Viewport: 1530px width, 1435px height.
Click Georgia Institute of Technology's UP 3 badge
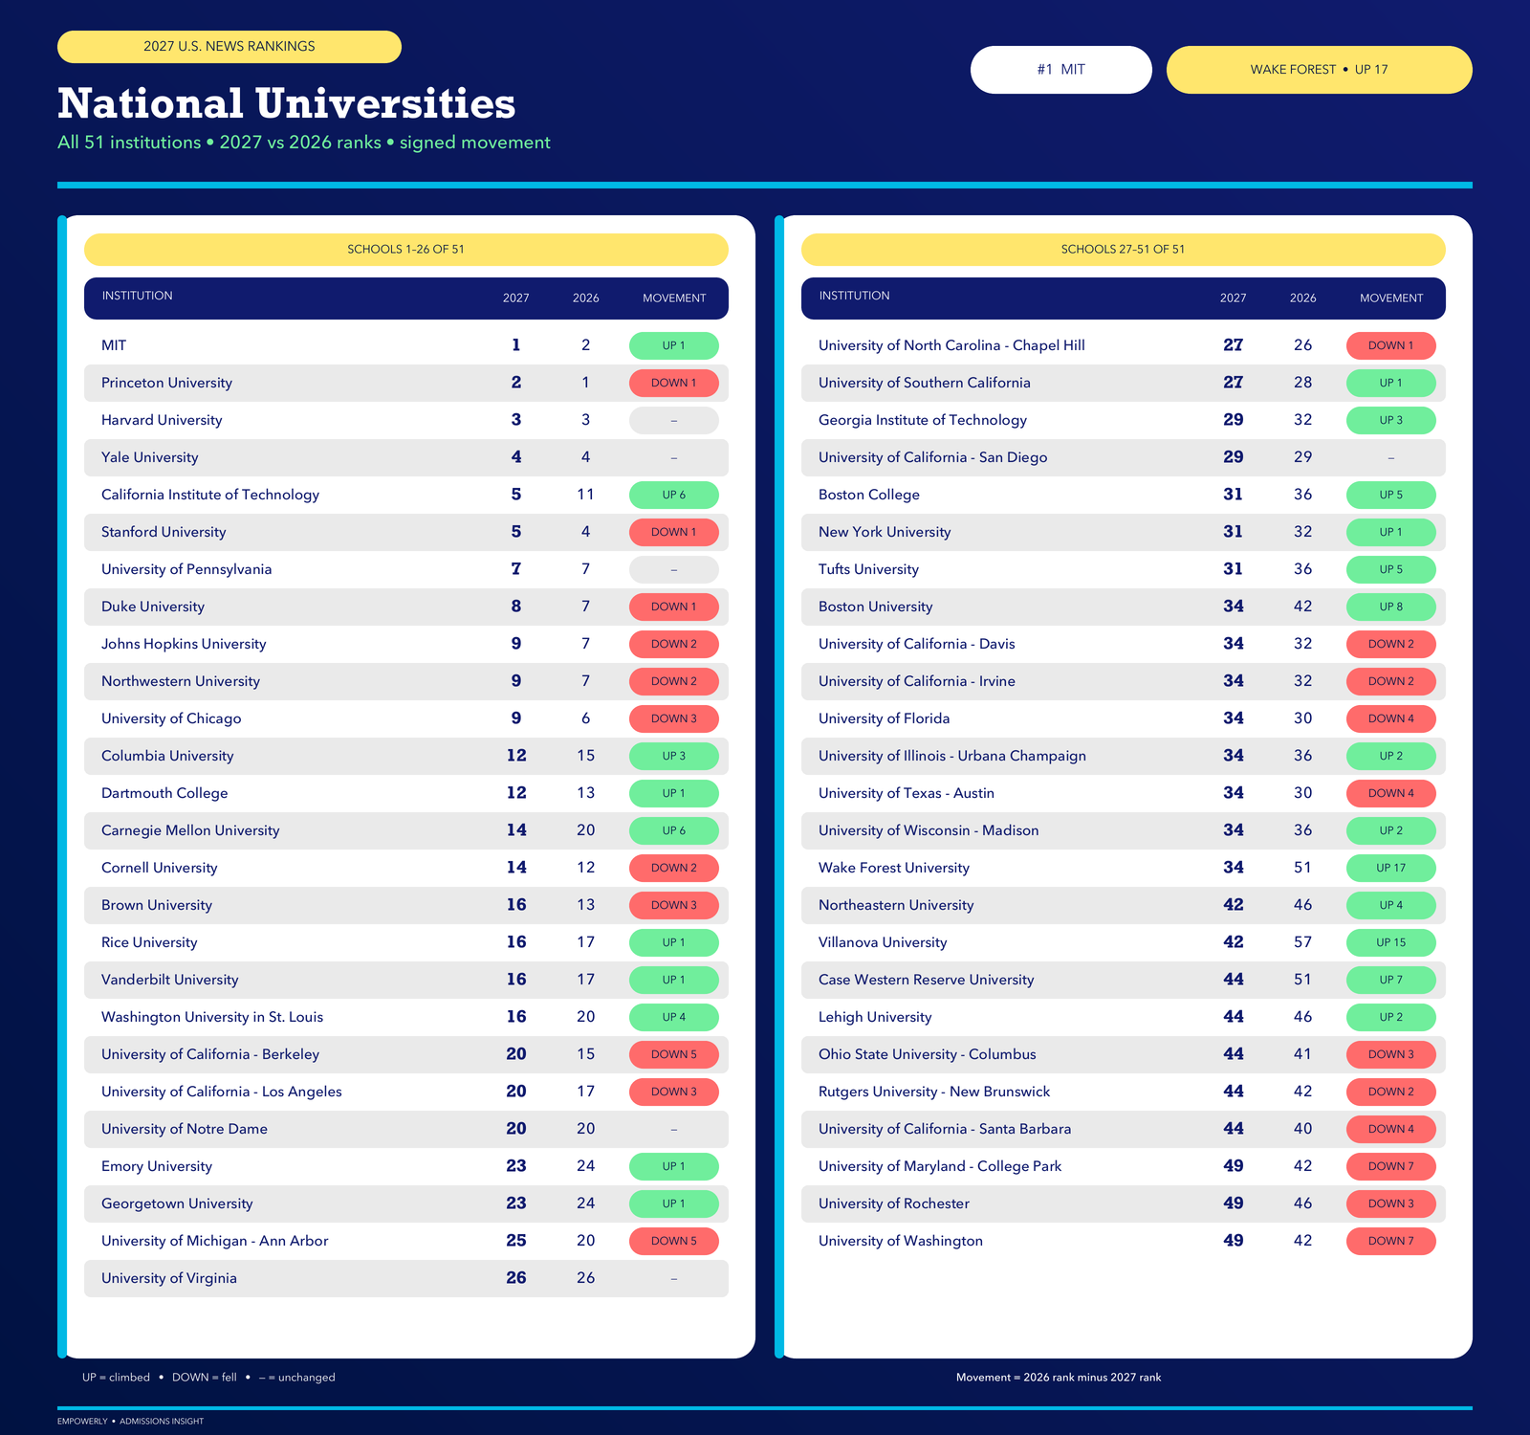click(1391, 420)
